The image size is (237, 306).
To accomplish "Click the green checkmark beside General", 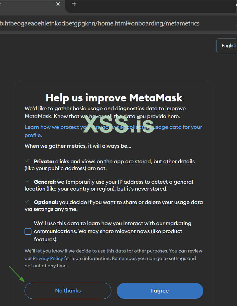I will (x=27, y=181).
